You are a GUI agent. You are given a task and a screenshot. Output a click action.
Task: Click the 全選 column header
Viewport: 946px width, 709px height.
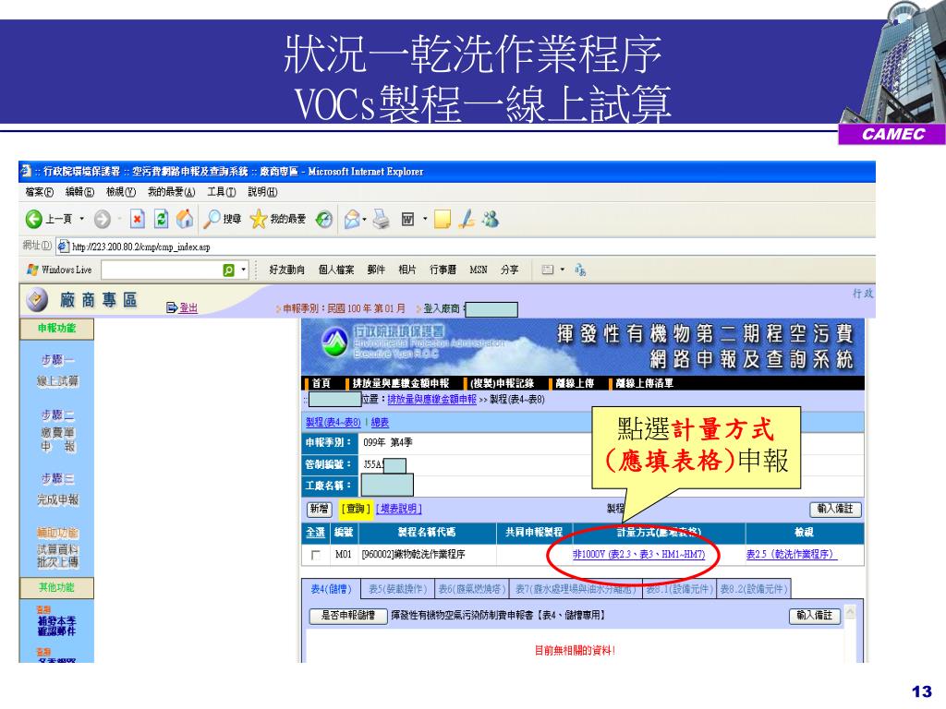point(316,533)
